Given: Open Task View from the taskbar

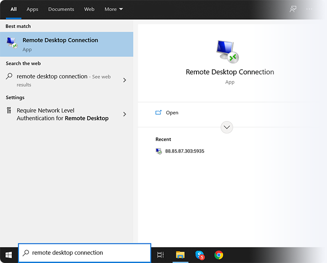Looking at the screenshot, I should [161, 254].
